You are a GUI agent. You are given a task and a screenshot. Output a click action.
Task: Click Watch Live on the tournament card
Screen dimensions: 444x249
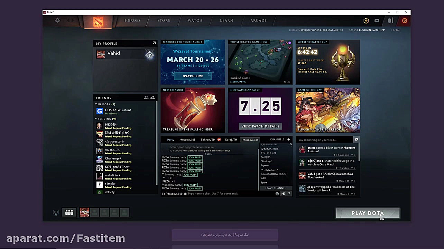pyautogui.click(x=193, y=76)
